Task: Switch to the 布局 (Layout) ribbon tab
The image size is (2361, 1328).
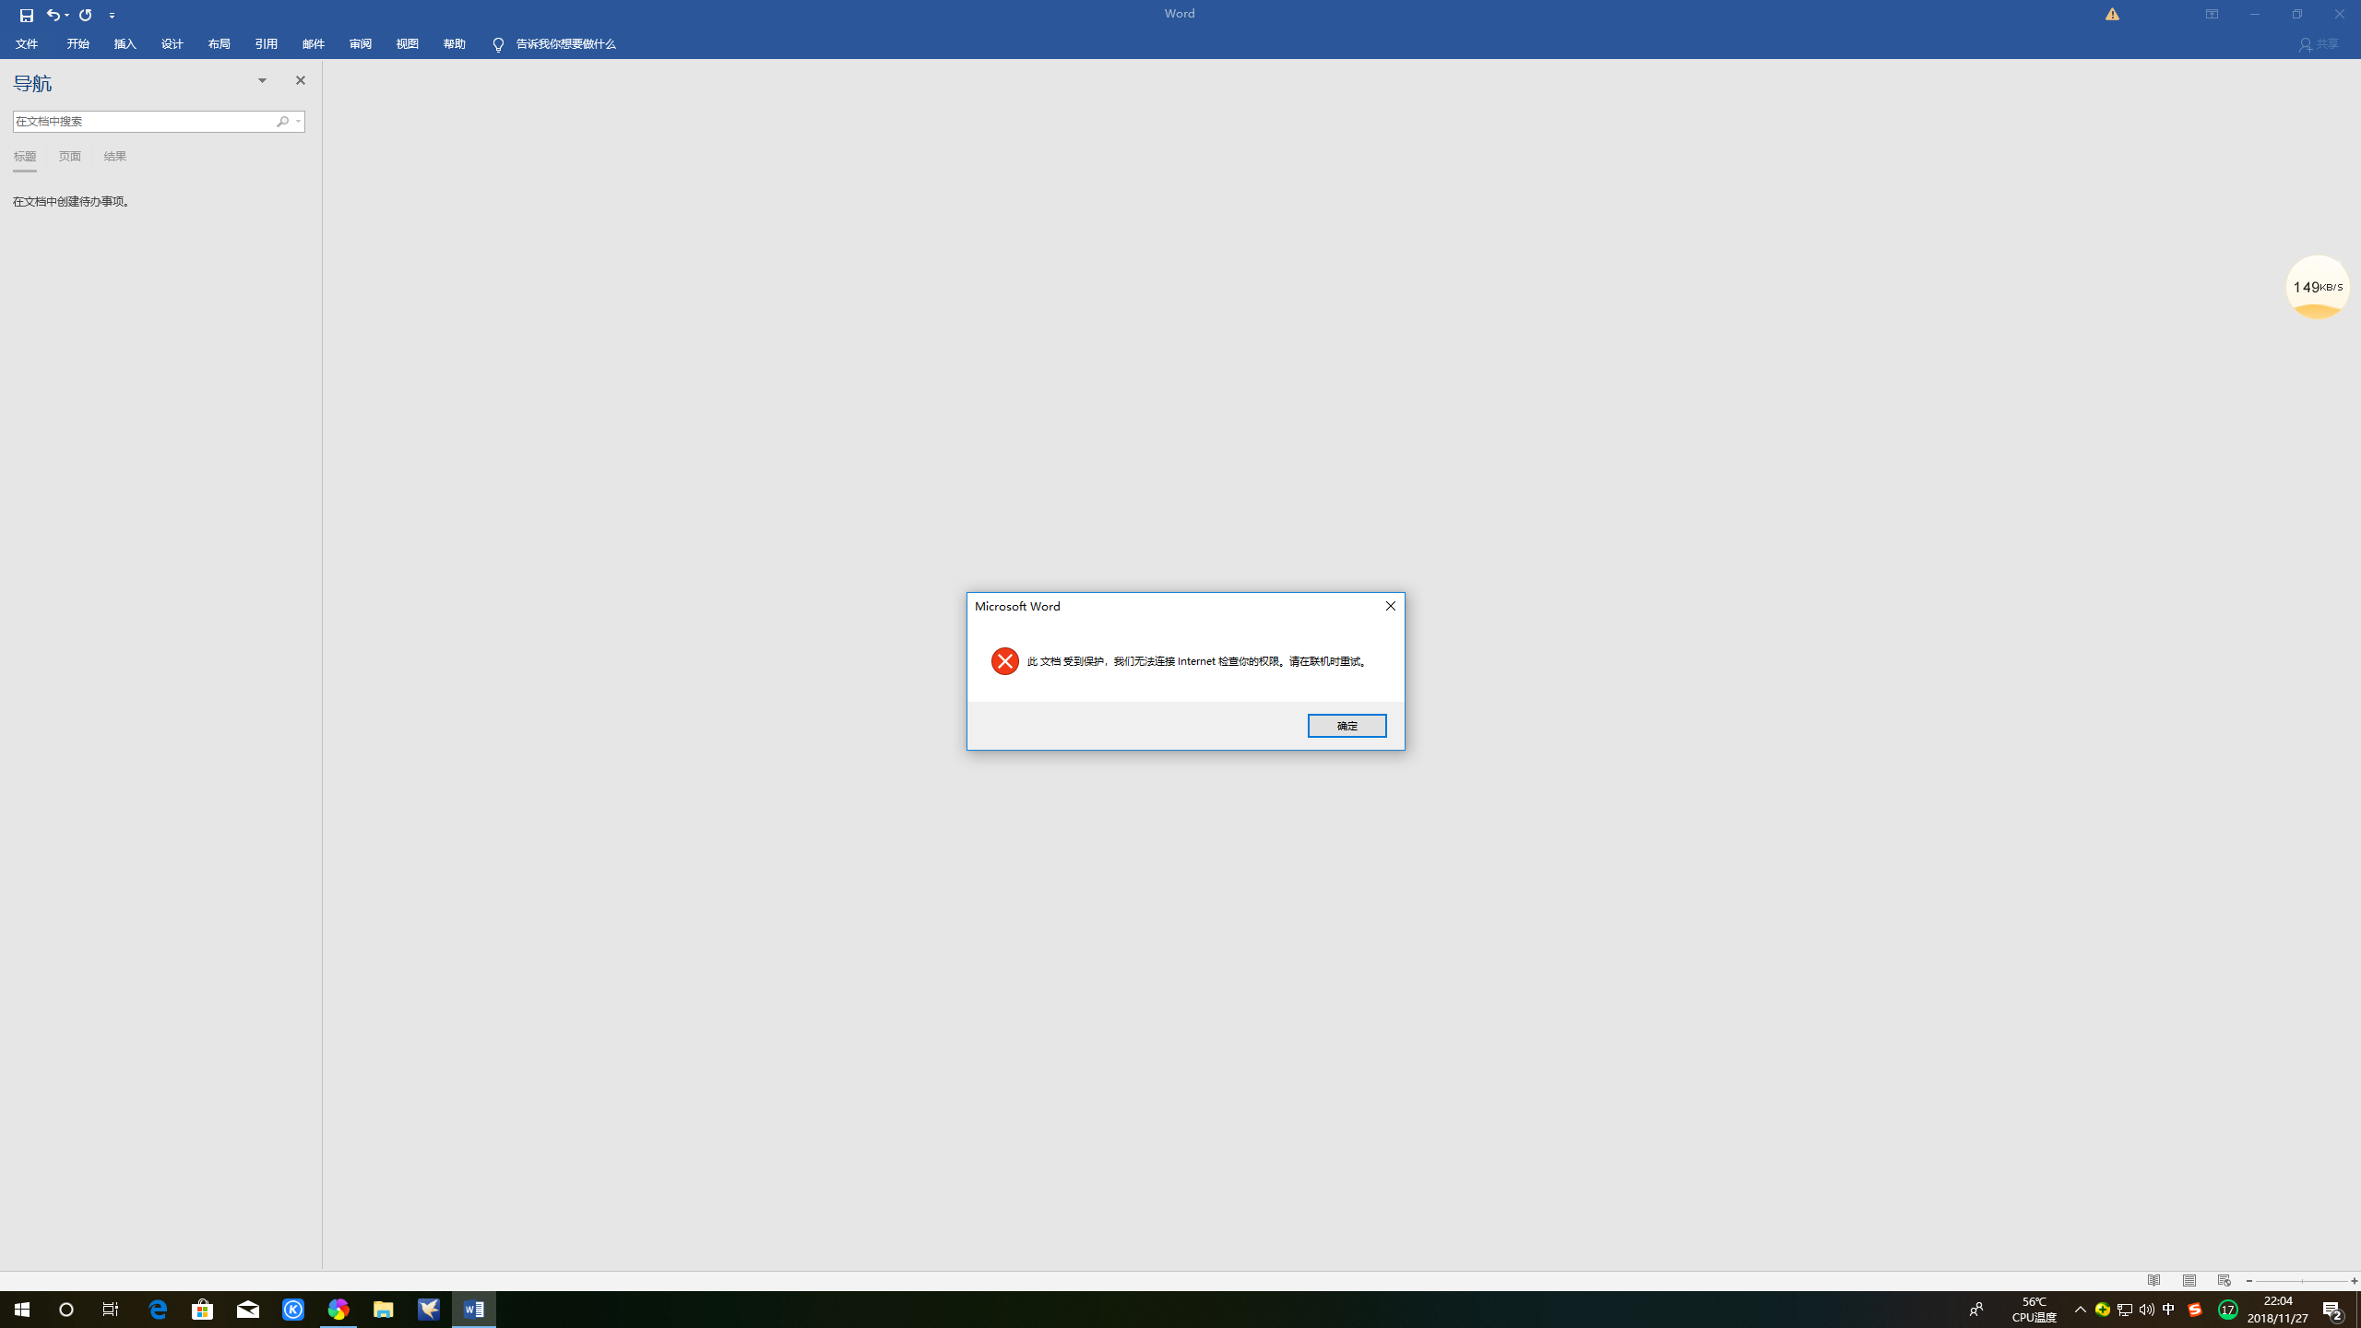Action: pos(219,44)
